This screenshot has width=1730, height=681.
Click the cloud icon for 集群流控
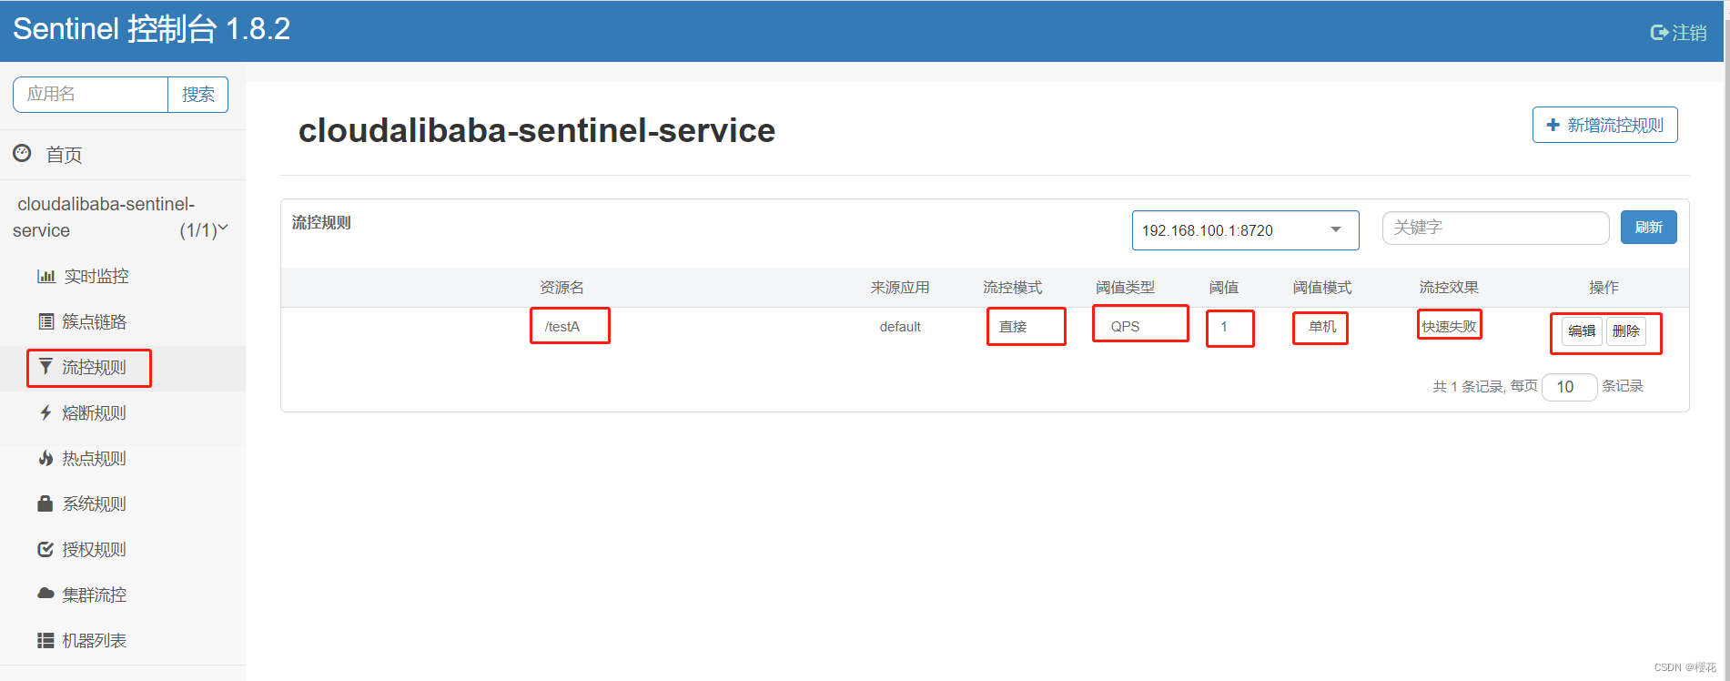pos(46,594)
